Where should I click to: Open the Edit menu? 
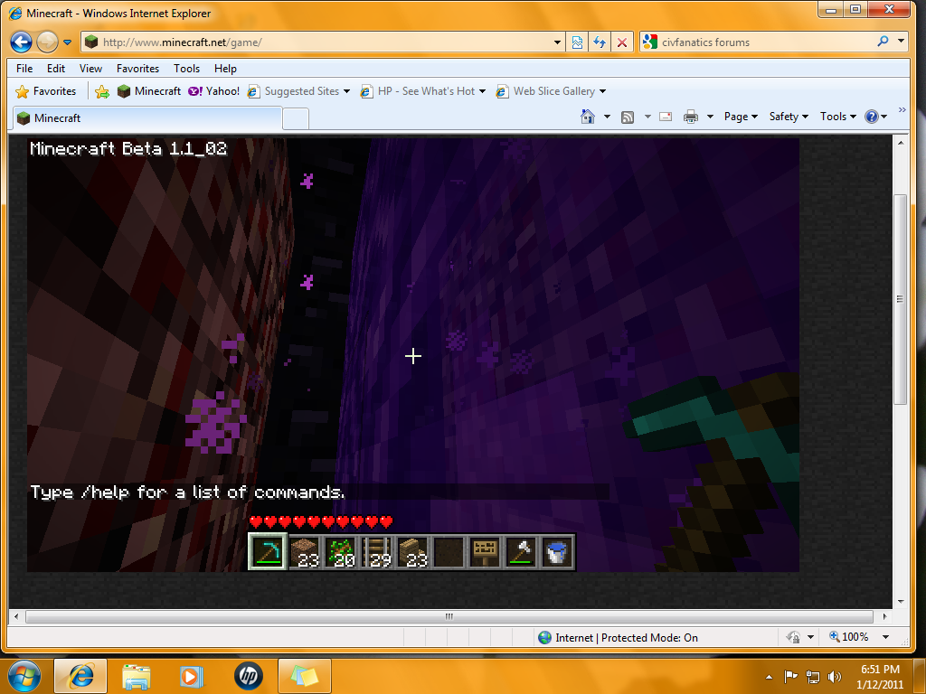56,69
